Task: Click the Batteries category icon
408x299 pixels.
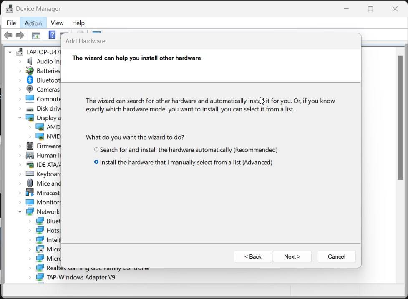Action: pos(30,71)
